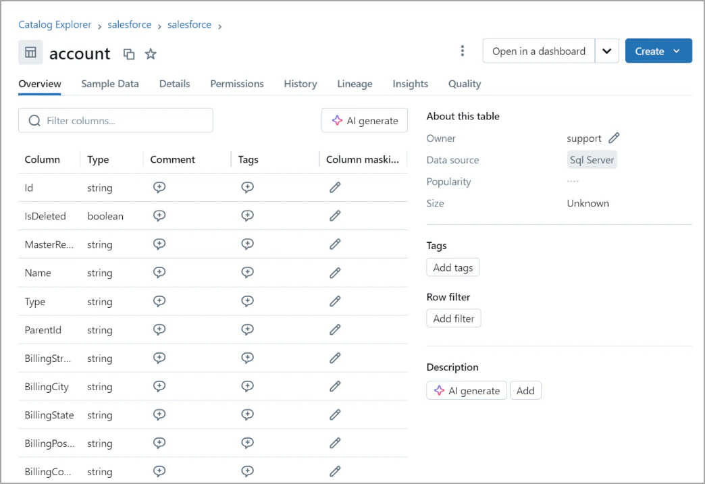Screen dimensions: 705x484
Task: Click the Add tags button
Action: point(453,268)
